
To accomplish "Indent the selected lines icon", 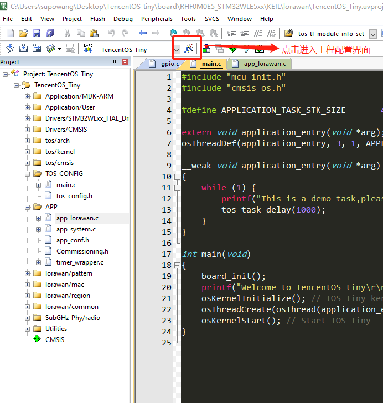I will [x=231, y=33].
